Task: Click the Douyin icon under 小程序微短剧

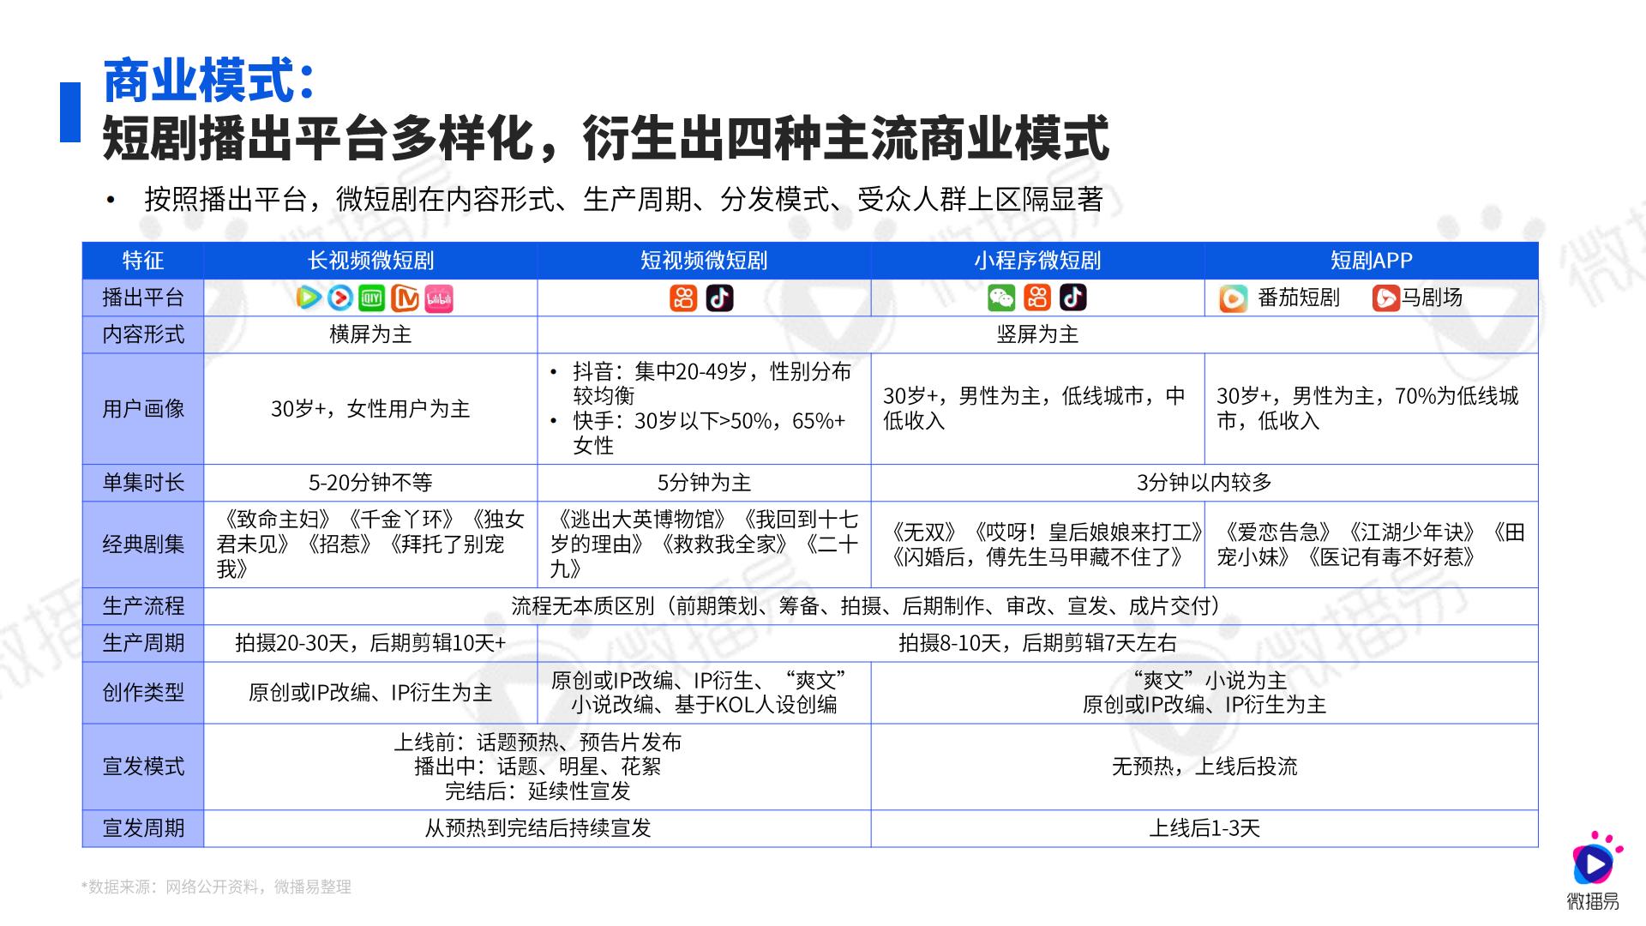Action: tap(1073, 298)
